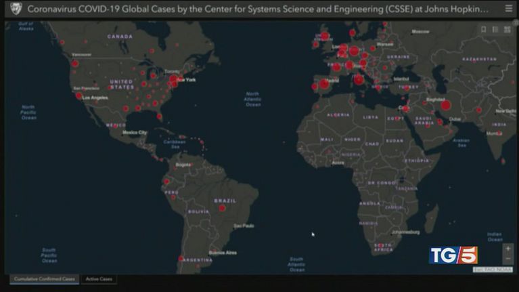Click the dashboard title text
Screen dimensions: 519x292
[x=257, y=9]
